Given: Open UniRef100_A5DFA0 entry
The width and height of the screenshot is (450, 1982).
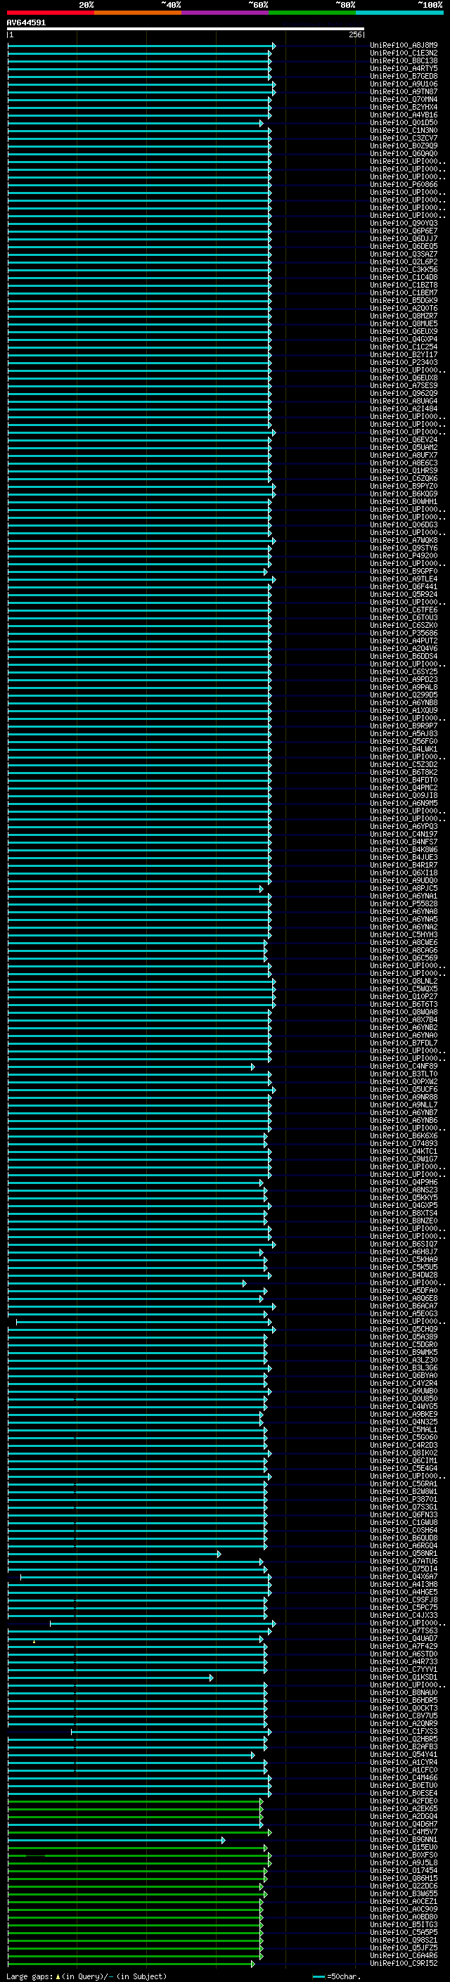Looking at the screenshot, I should [404, 1290].
